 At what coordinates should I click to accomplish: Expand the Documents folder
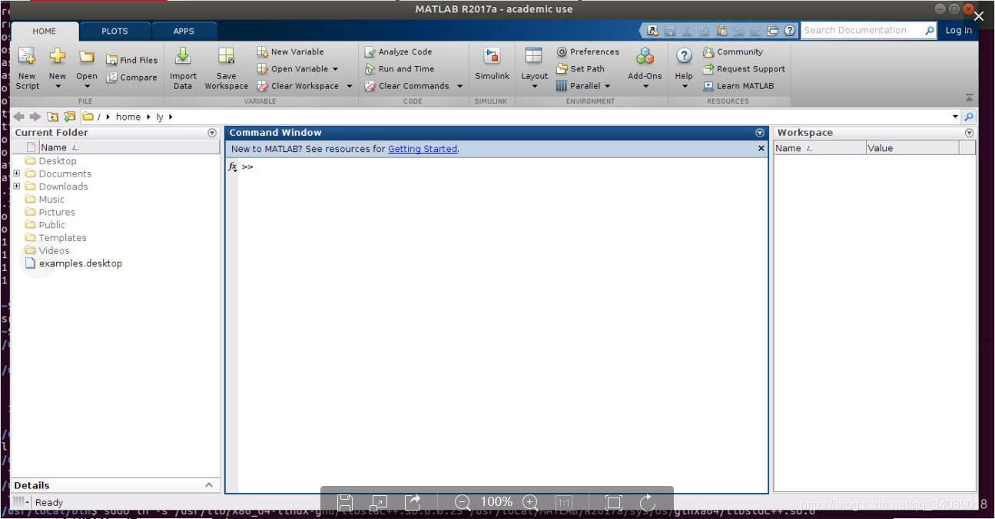17,174
